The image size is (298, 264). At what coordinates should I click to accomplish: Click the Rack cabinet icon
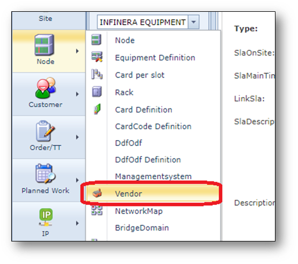97,92
